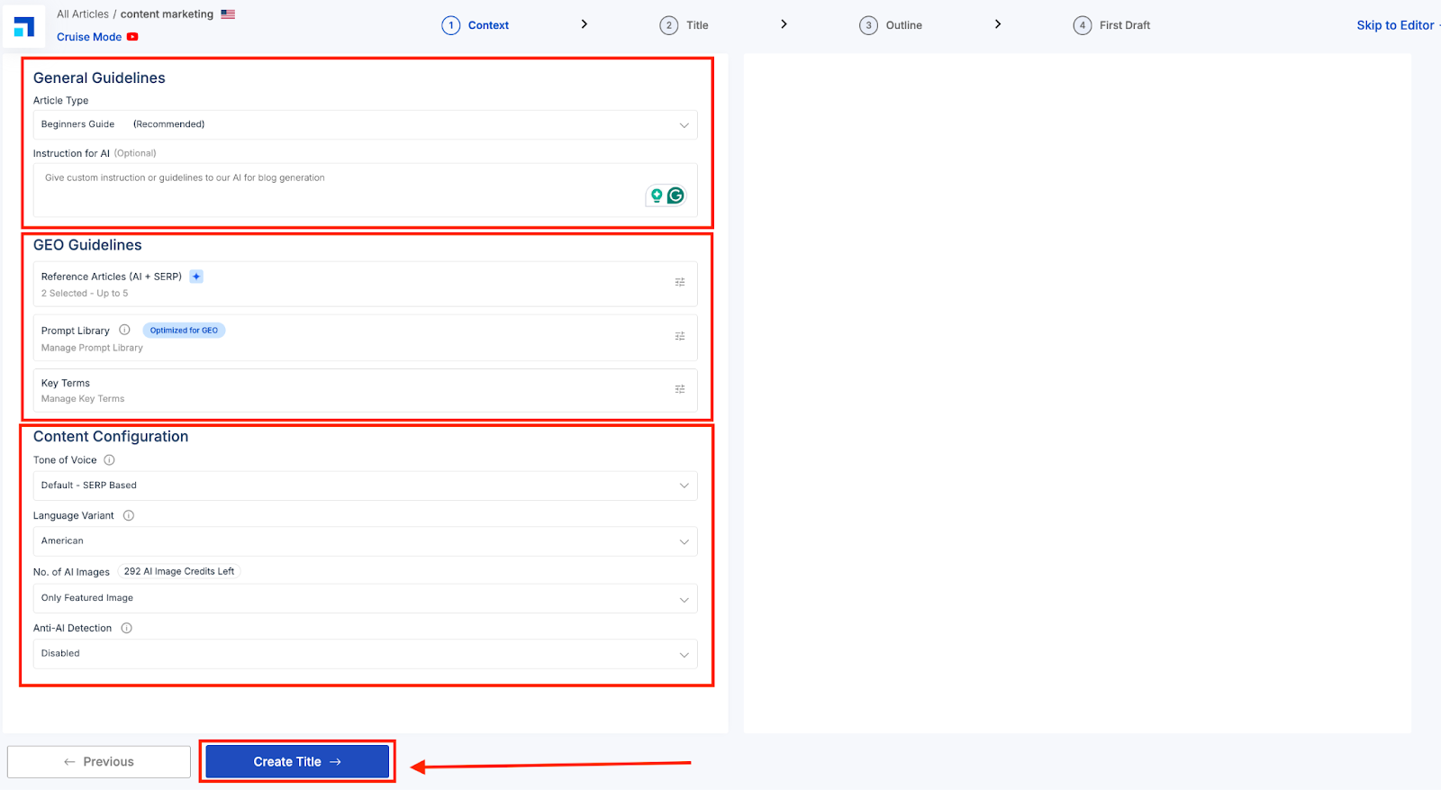Click the chevron arrow after Outline step

[x=998, y=24]
